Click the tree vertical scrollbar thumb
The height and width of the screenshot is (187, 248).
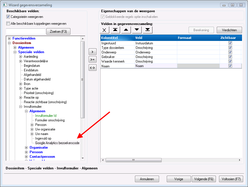tap(83, 80)
